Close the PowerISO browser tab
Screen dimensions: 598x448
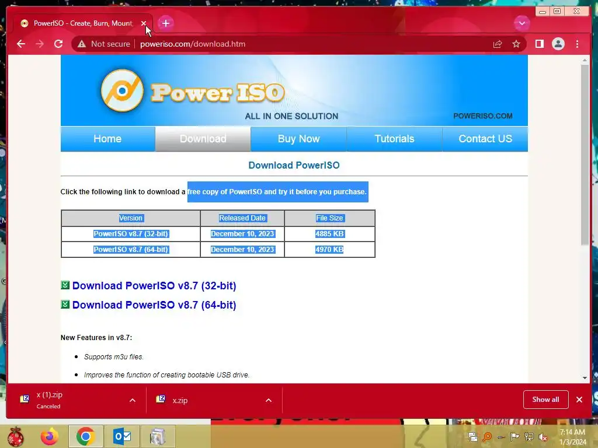click(x=144, y=23)
